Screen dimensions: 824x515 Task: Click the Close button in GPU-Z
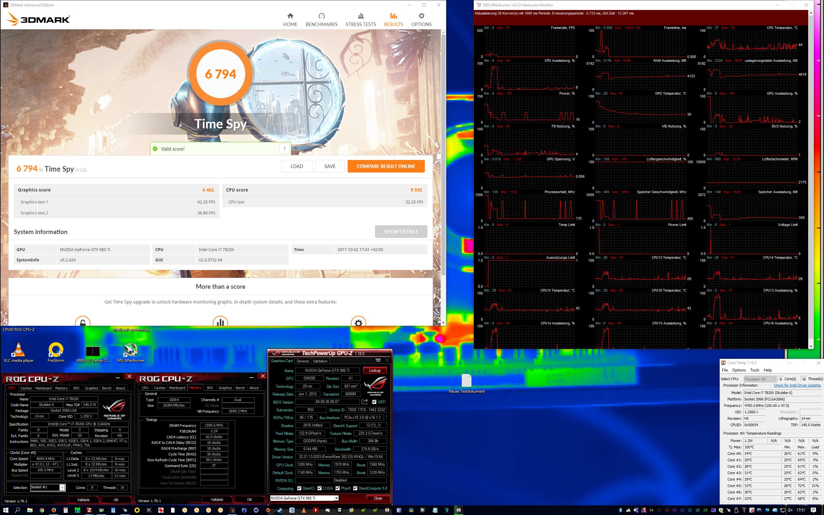tap(378, 498)
